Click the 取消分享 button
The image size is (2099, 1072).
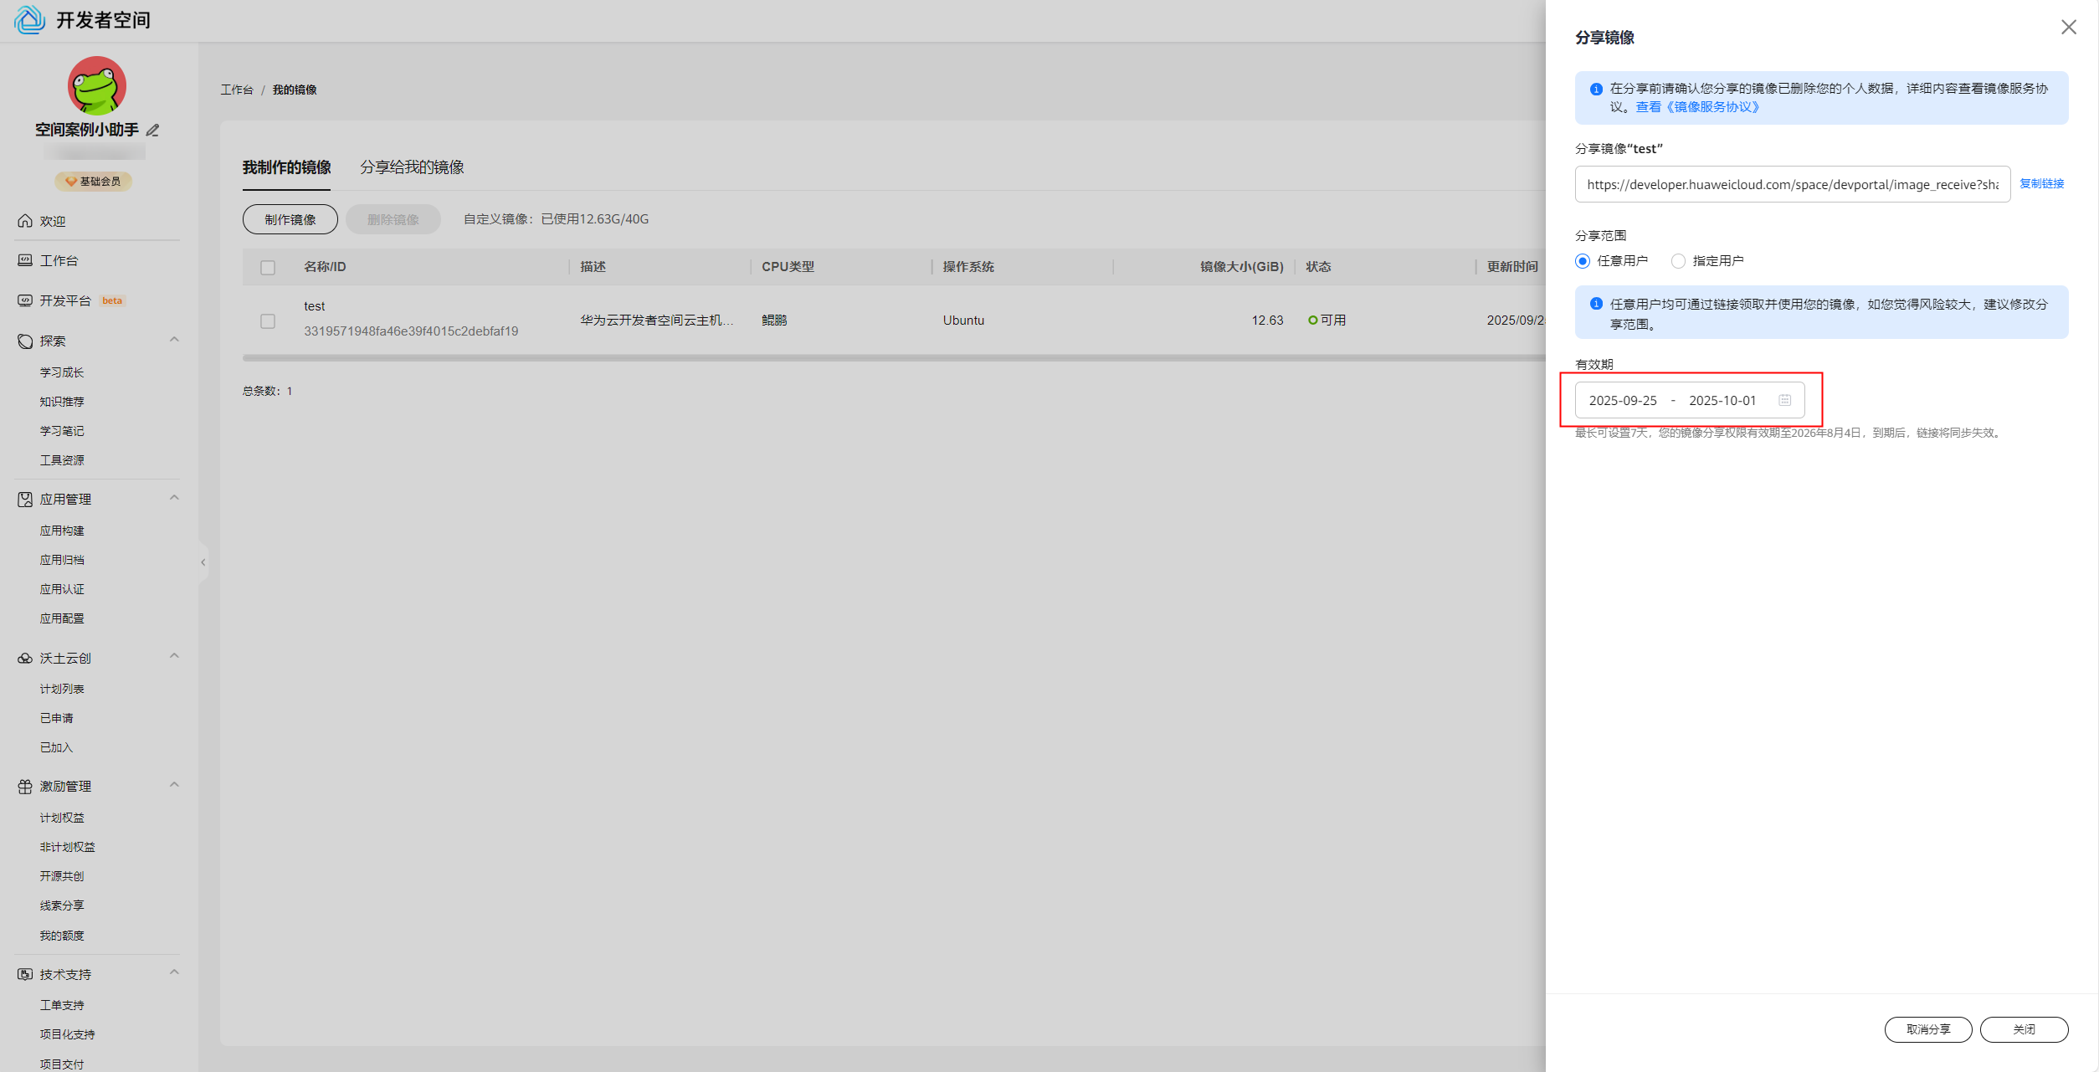click(x=1927, y=1029)
